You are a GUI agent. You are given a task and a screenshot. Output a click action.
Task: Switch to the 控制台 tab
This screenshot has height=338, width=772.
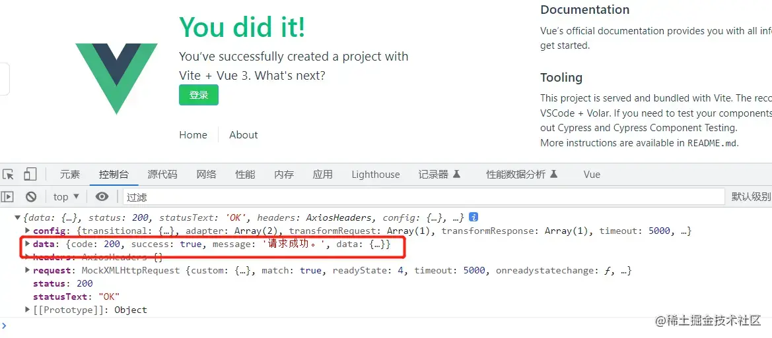click(x=114, y=175)
